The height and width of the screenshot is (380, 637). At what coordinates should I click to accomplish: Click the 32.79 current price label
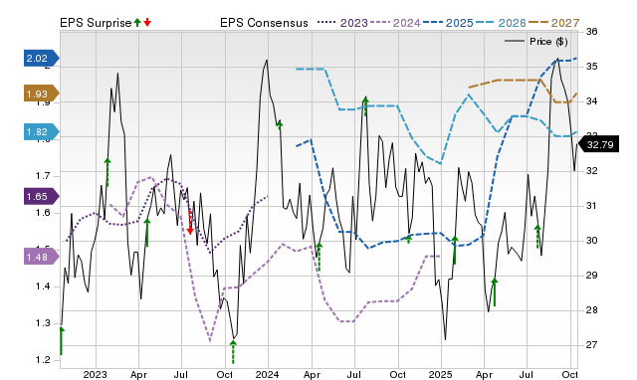click(x=599, y=144)
